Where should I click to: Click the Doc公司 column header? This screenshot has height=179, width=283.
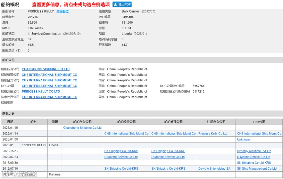tap(259, 122)
